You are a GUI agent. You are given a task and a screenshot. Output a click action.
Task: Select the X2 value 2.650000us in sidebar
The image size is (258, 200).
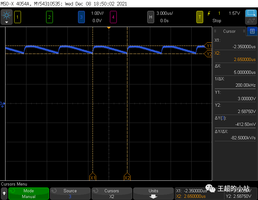[245, 59]
